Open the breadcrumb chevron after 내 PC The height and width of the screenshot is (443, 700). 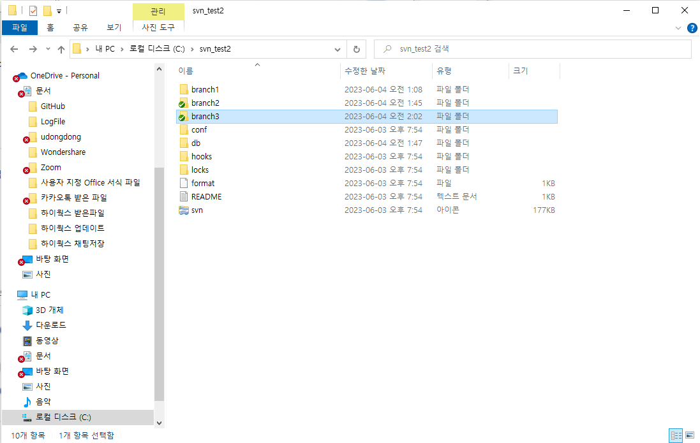click(x=121, y=49)
